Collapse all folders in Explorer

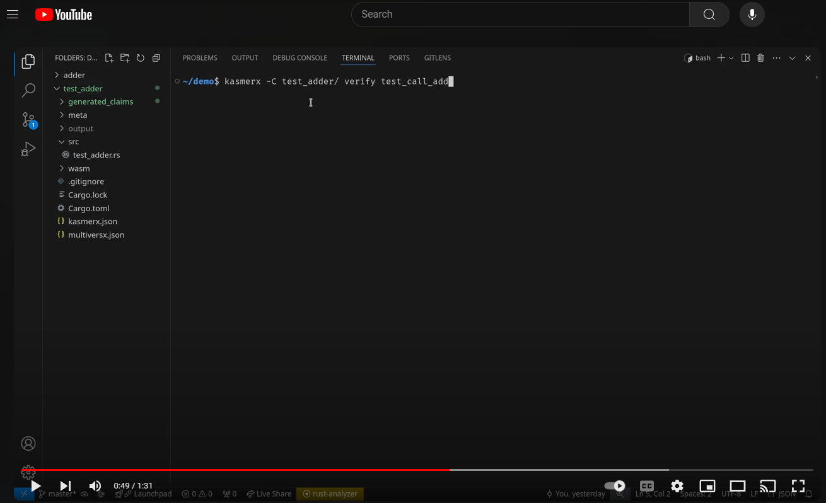tap(156, 58)
